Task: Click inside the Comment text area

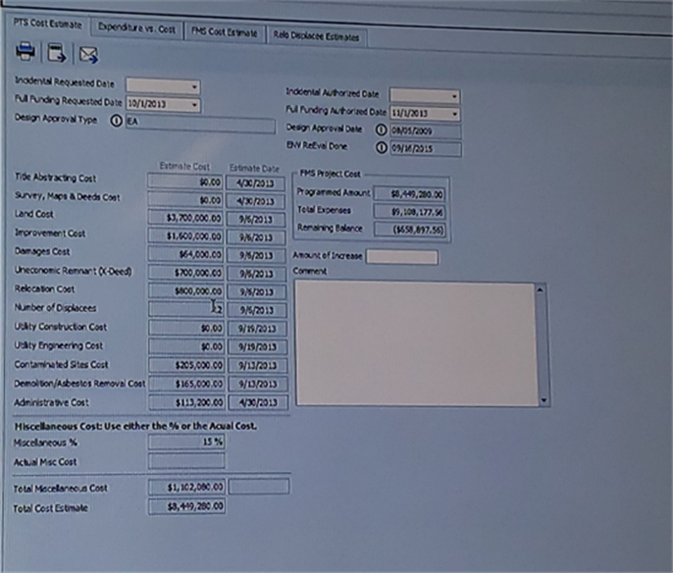Action: coord(416,343)
